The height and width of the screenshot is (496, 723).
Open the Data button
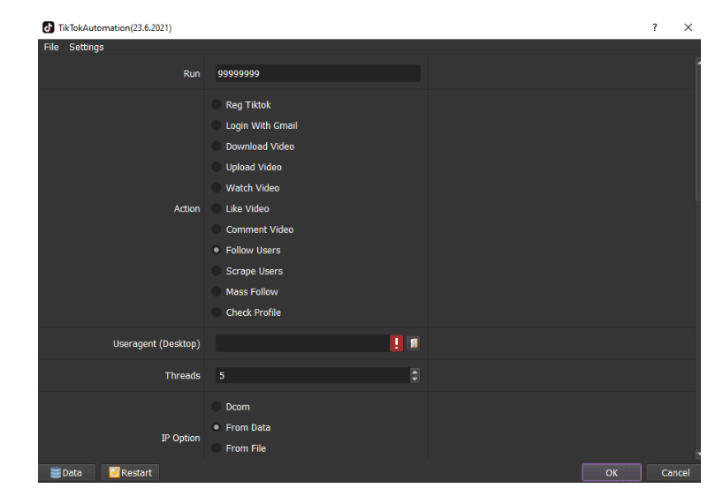[x=67, y=472]
